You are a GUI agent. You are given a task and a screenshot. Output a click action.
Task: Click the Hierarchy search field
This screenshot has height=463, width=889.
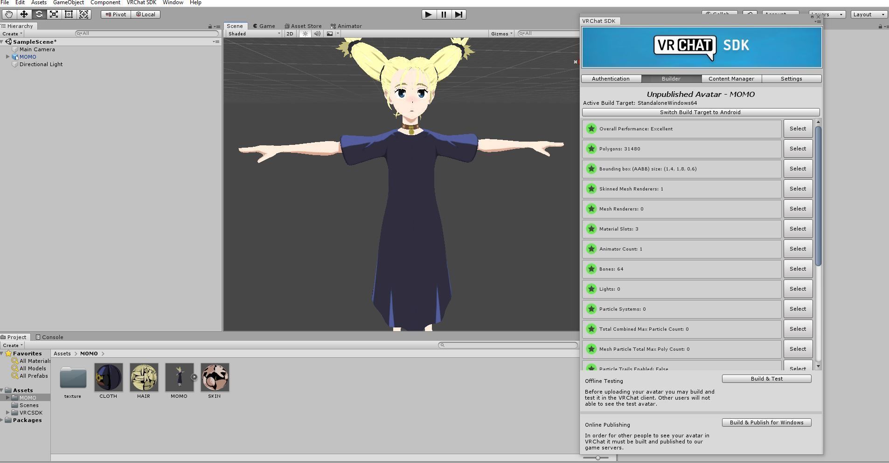coord(146,34)
